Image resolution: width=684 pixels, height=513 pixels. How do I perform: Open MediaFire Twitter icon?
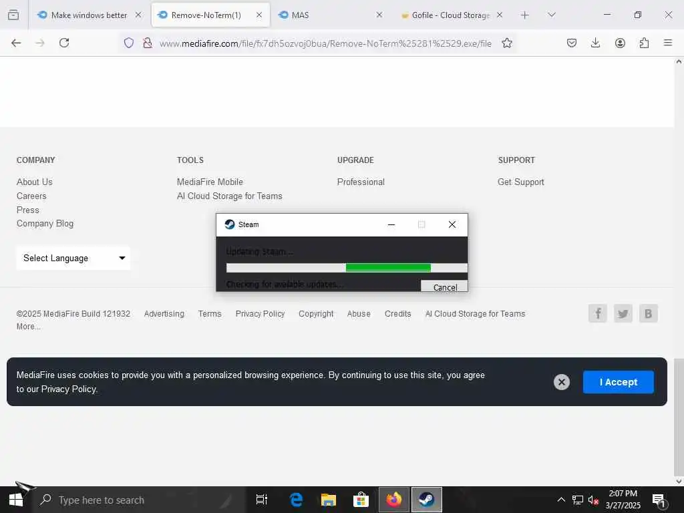tap(623, 313)
